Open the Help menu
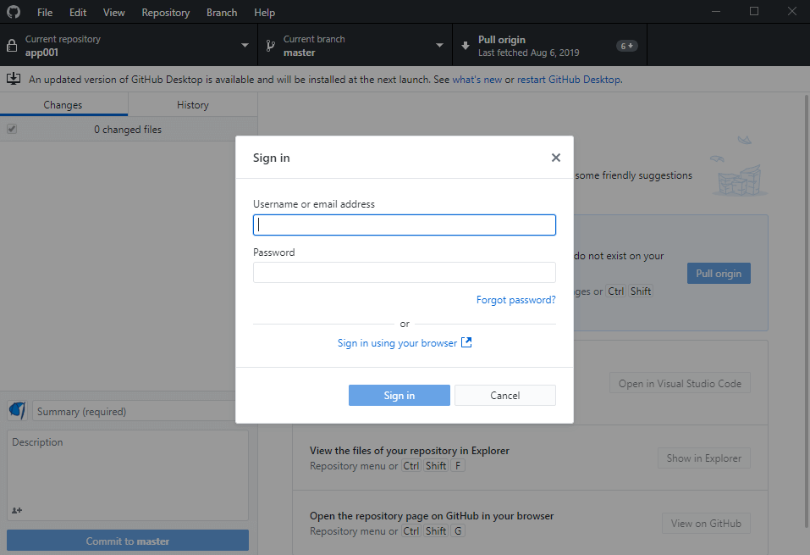810x555 pixels. click(264, 13)
